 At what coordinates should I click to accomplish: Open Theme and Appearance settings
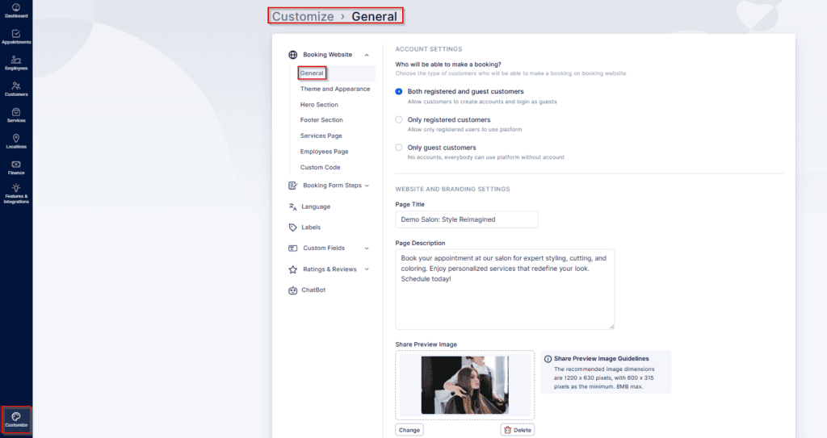coord(335,89)
